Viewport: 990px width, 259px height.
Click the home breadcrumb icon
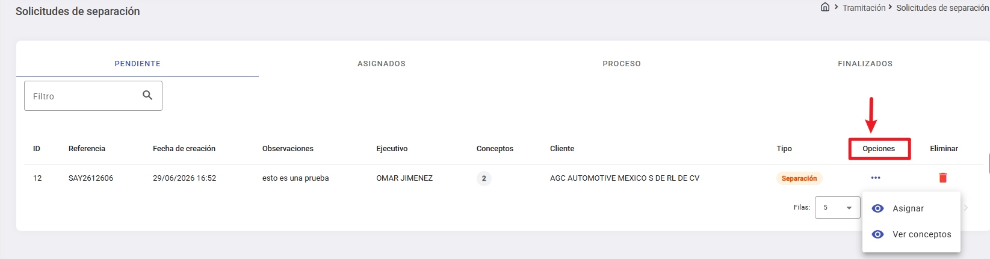pyautogui.click(x=825, y=7)
